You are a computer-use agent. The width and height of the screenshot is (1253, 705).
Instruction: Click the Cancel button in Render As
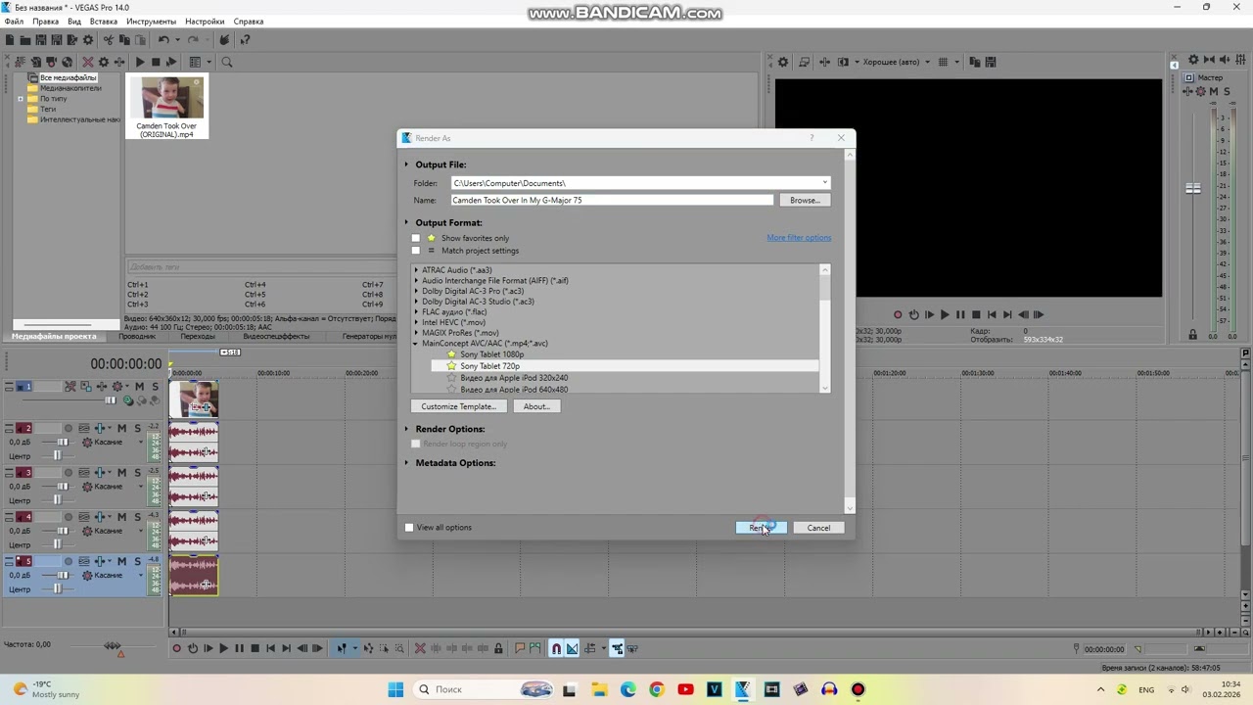818,528
